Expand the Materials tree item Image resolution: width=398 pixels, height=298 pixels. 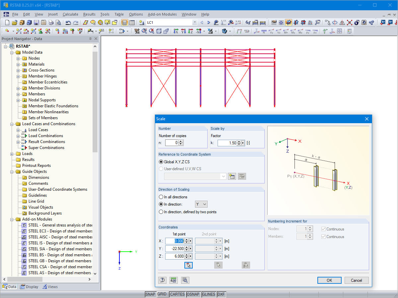click(x=18, y=64)
